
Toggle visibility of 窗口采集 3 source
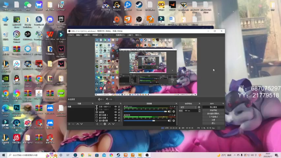(x=116, y=118)
